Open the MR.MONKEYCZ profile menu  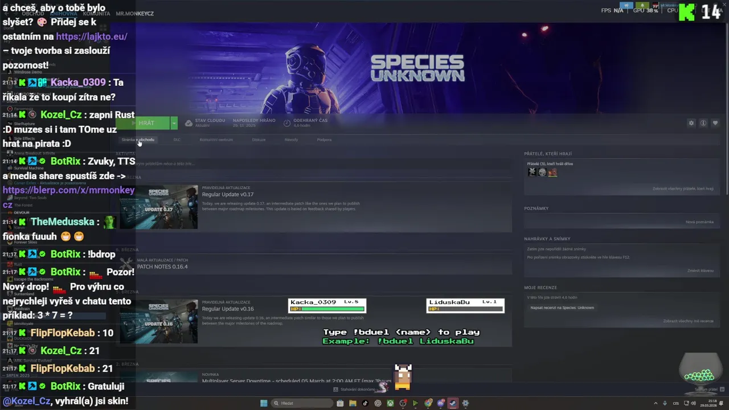pos(135,13)
